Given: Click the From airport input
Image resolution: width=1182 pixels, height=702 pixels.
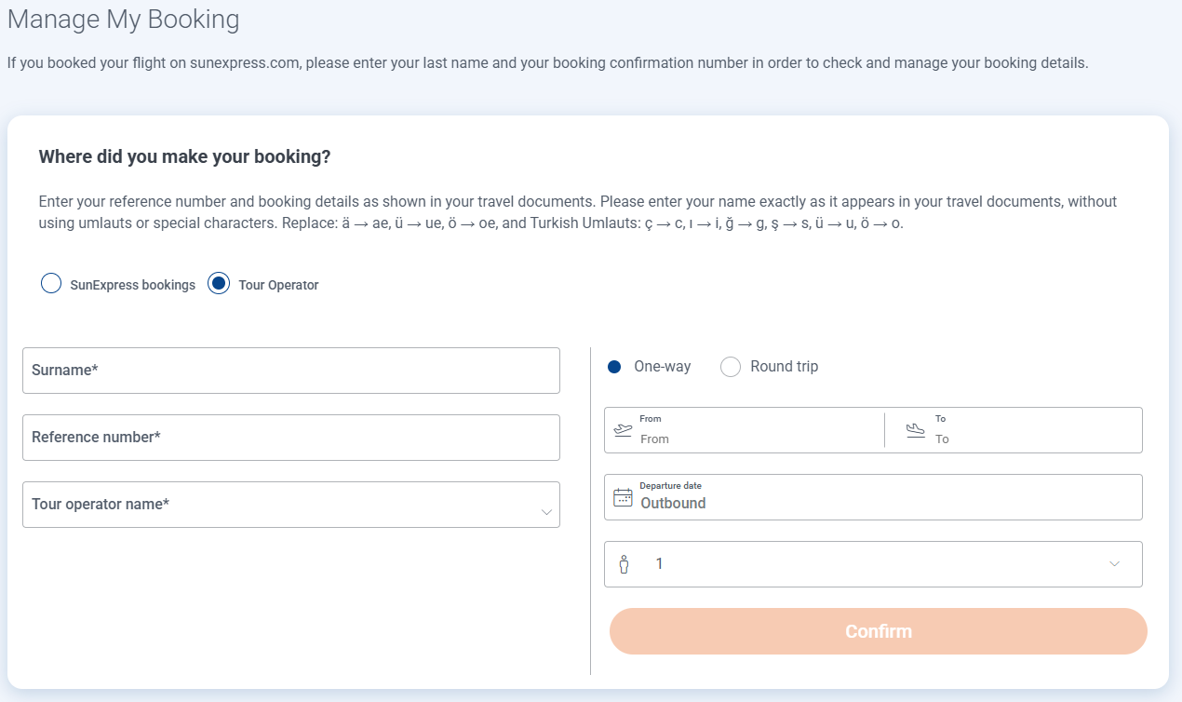Looking at the screenshot, I should pos(754,438).
